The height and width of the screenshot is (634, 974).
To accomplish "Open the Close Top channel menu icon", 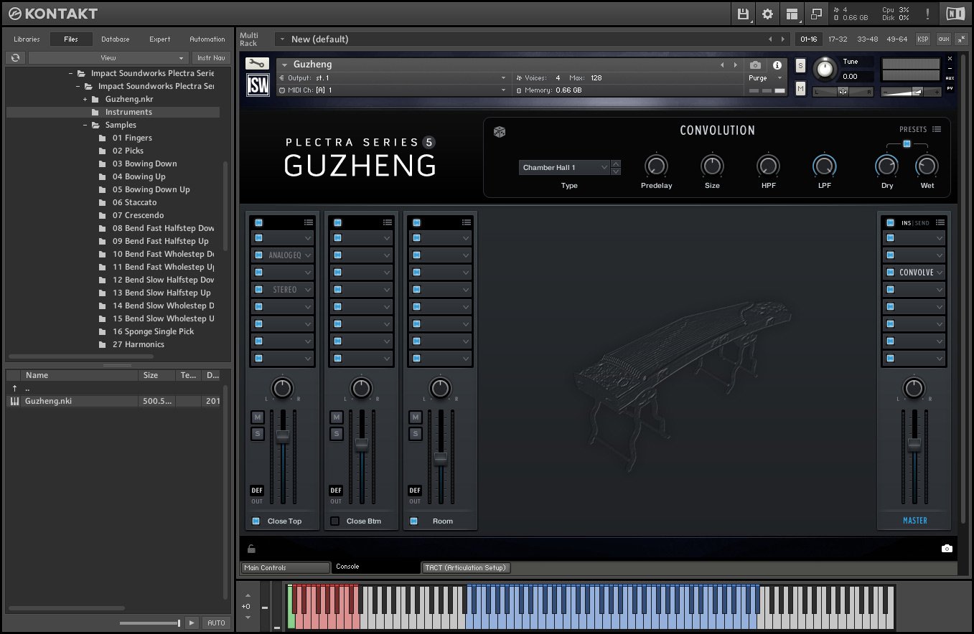I will 308,222.
